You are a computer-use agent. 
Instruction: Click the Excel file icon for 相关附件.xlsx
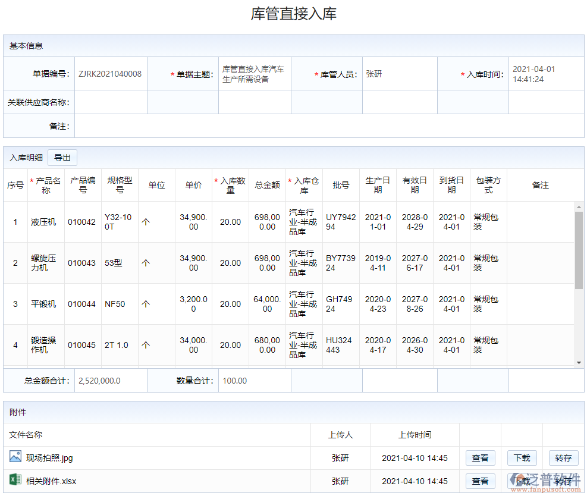pyautogui.click(x=15, y=480)
